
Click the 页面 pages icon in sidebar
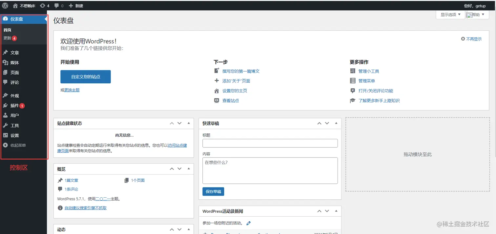click(5, 72)
